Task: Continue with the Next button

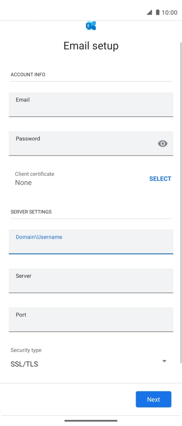Action: click(154, 399)
